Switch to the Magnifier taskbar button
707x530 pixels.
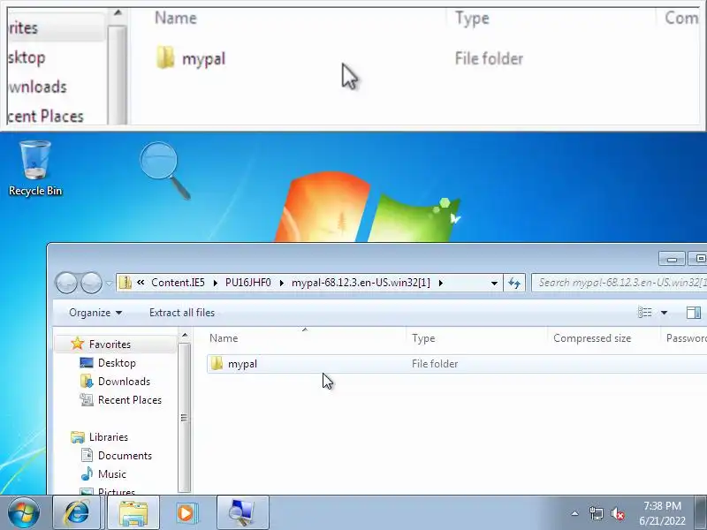click(x=242, y=512)
